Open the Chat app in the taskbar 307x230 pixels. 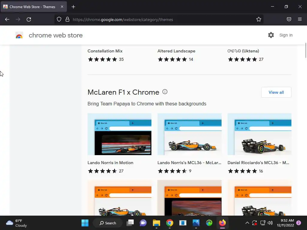(x=143, y=223)
